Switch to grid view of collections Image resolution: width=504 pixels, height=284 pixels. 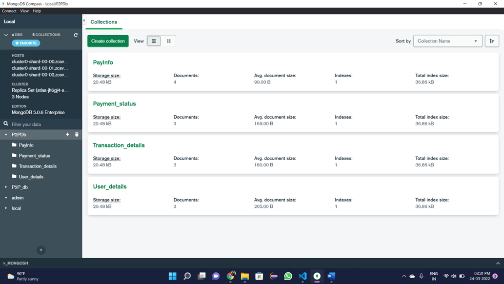[169, 41]
